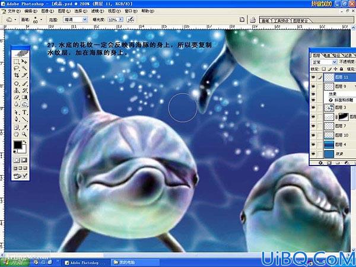Select the highlighted Burn/Dodge tool

[24, 104]
